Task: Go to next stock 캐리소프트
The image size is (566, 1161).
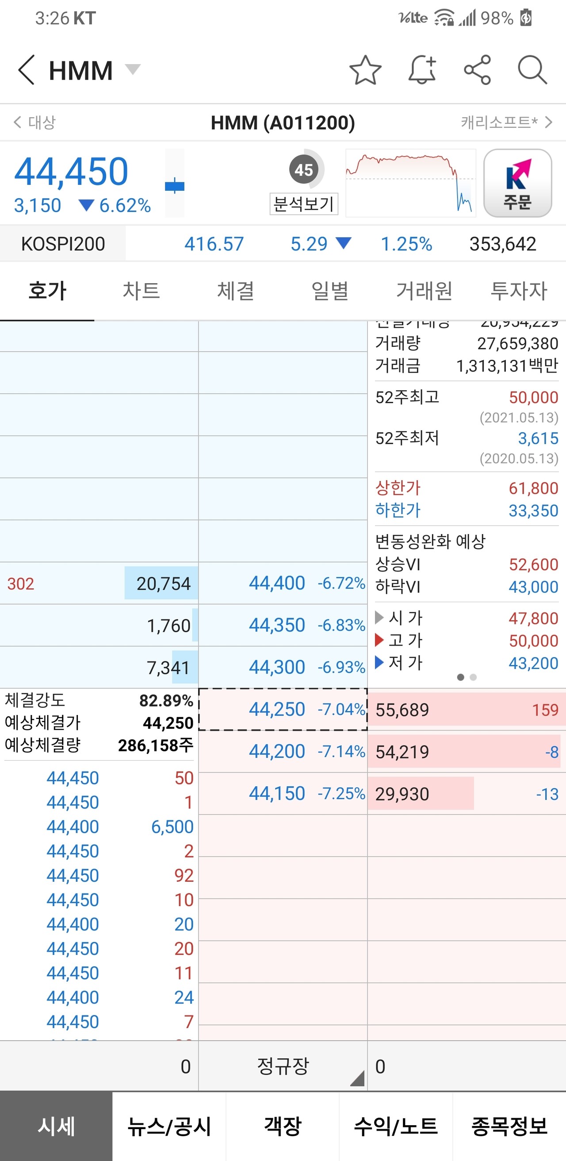Action: point(507,122)
